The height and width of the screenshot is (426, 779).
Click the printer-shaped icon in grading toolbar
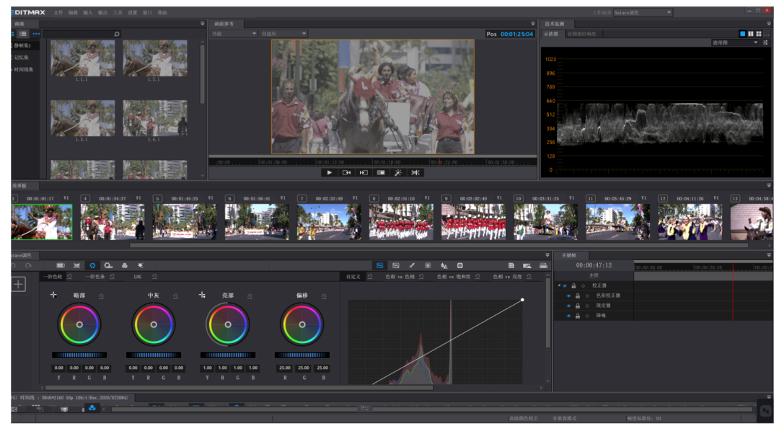(x=125, y=266)
